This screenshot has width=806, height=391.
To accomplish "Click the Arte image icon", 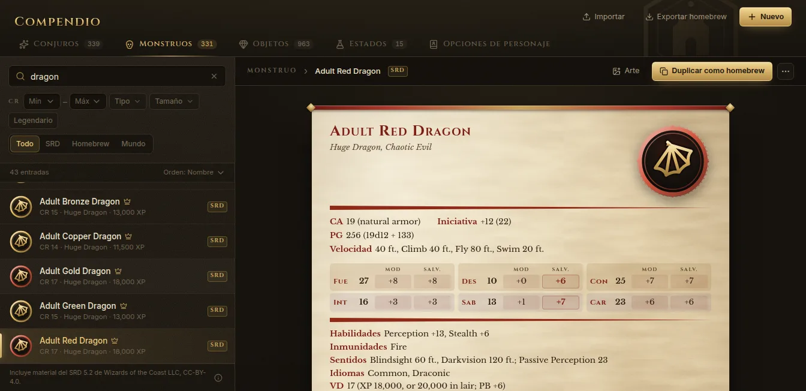I will [x=616, y=71].
